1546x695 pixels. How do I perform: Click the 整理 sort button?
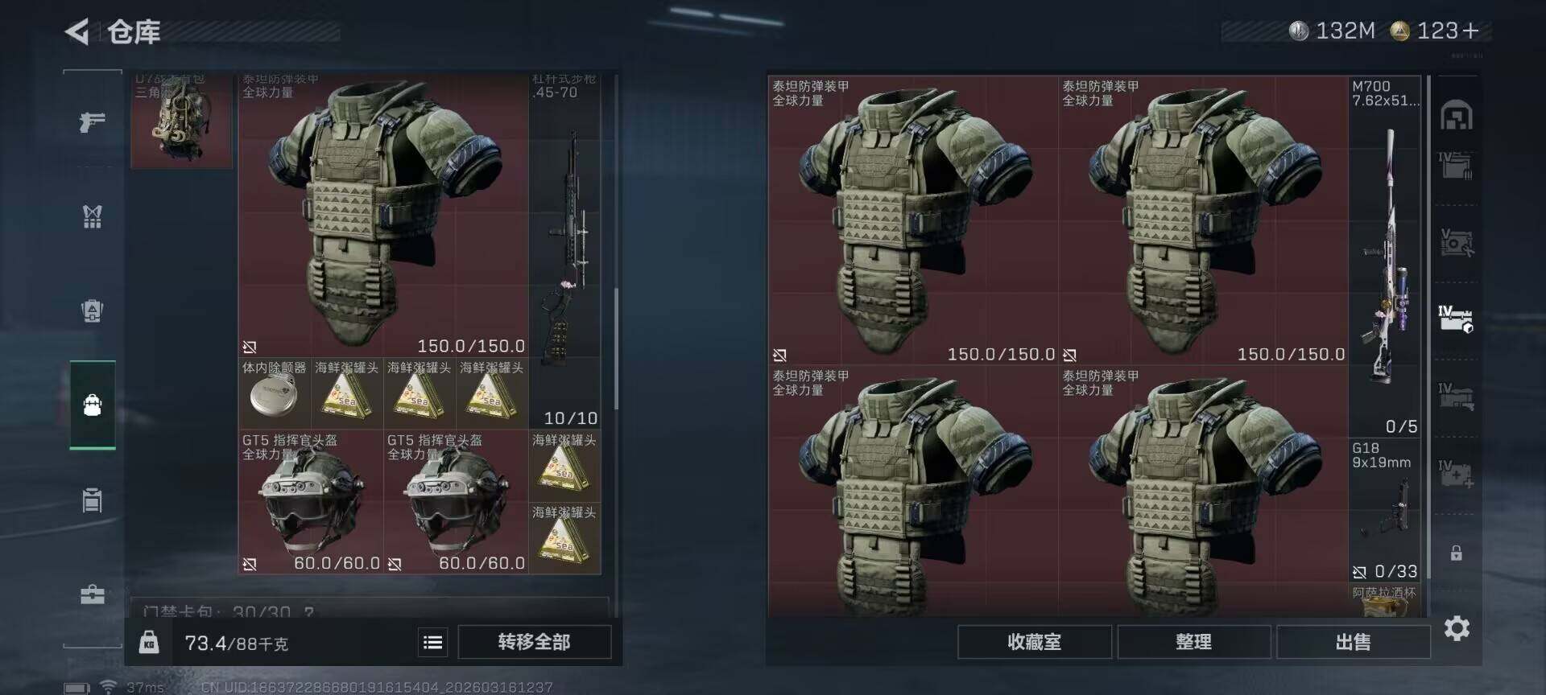(1193, 642)
